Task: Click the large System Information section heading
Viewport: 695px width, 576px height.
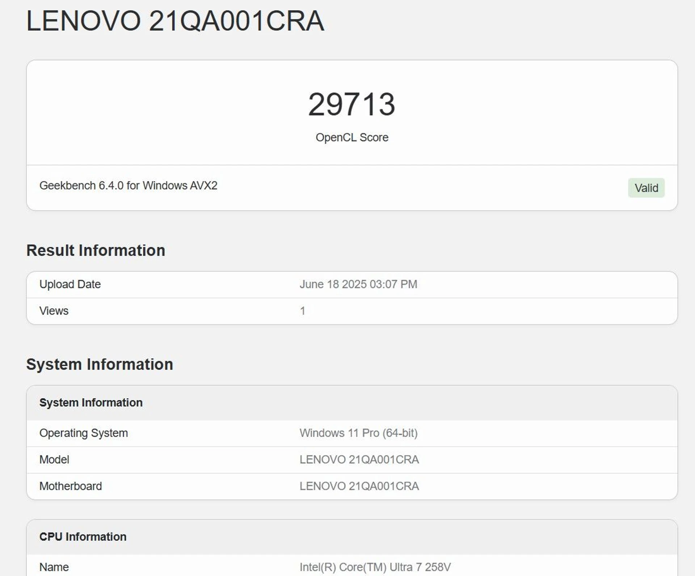Action: tap(100, 364)
